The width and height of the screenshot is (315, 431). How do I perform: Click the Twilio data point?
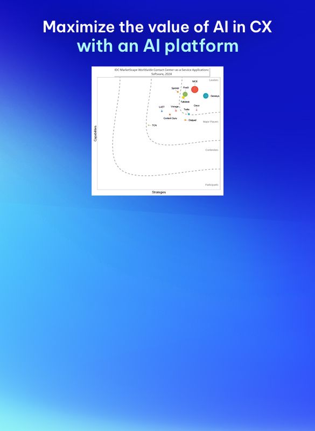[188, 114]
